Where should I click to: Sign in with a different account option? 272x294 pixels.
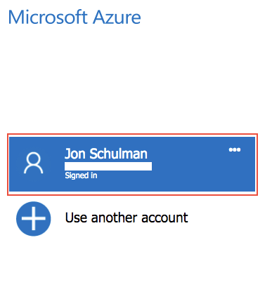(127, 218)
